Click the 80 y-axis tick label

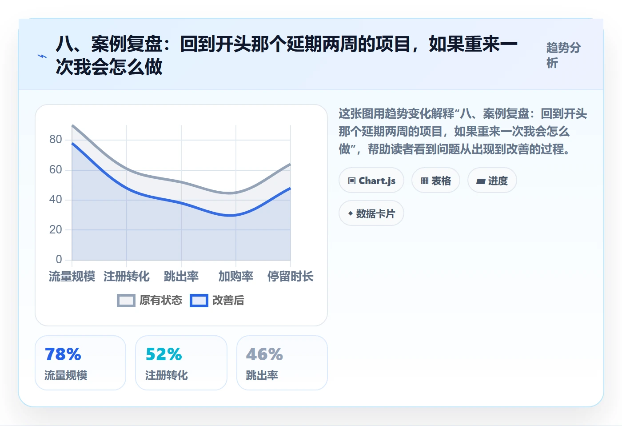(x=56, y=140)
